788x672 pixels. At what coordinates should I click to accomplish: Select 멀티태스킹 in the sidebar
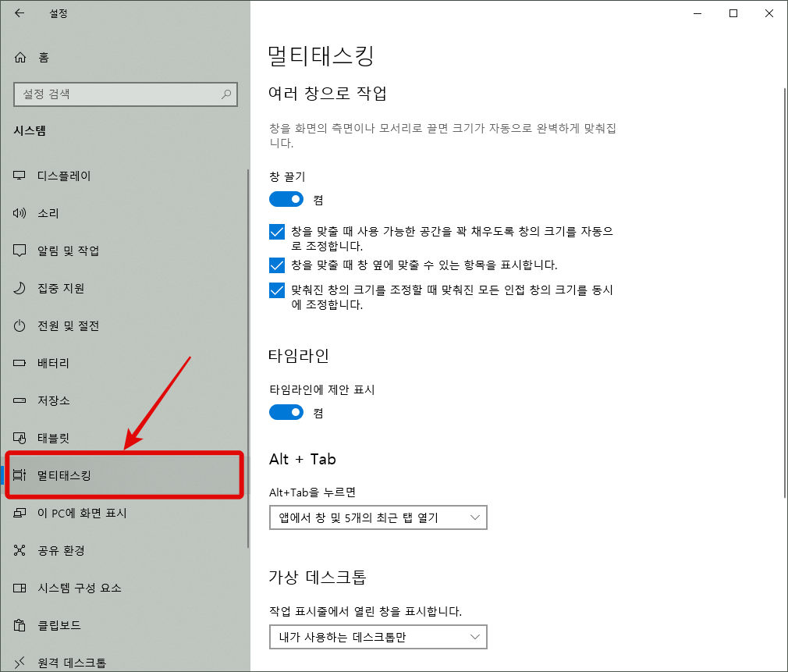point(125,475)
